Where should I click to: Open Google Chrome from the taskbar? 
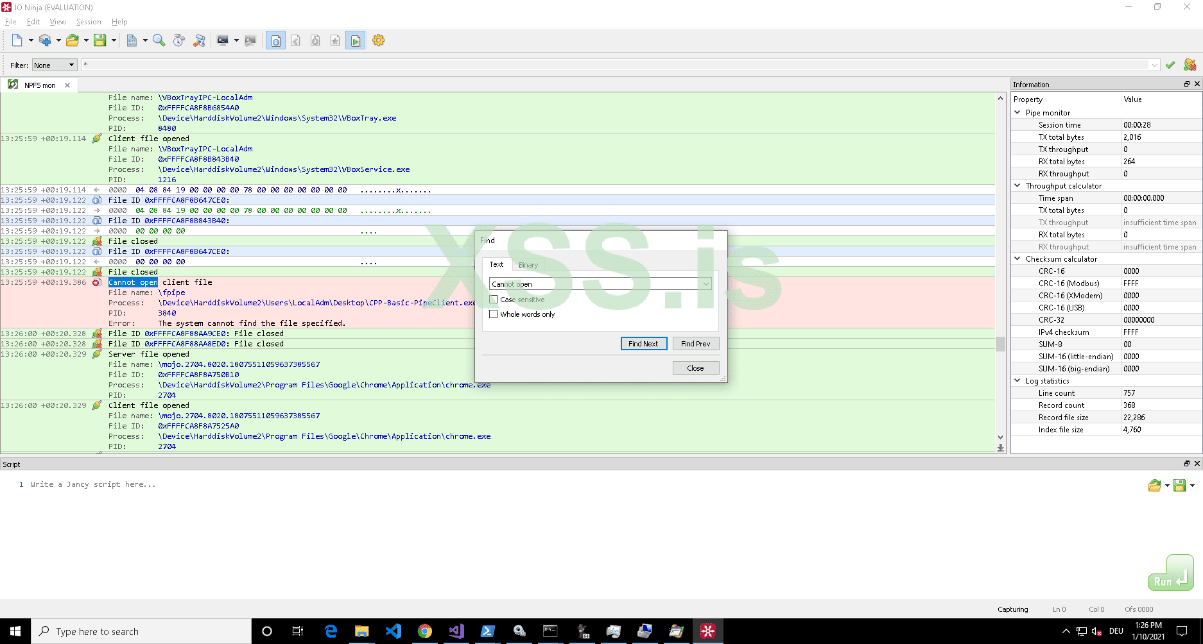pyautogui.click(x=424, y=631)
